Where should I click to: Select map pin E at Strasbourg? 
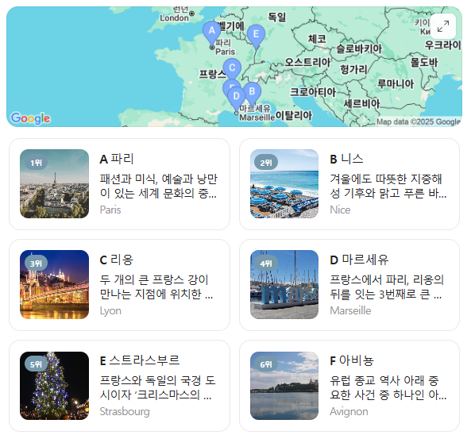(256, 37)
